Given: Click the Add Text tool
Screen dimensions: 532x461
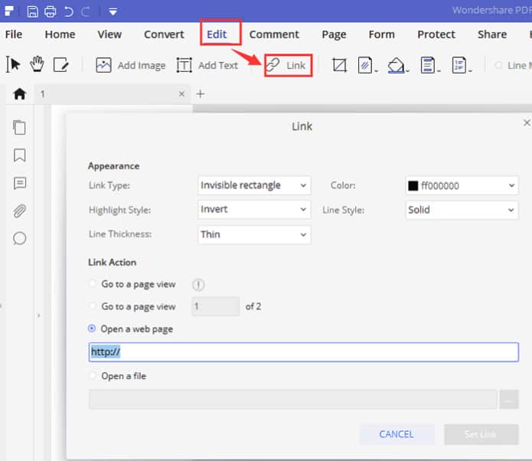Looking at the screenshot, I should 207,65.
